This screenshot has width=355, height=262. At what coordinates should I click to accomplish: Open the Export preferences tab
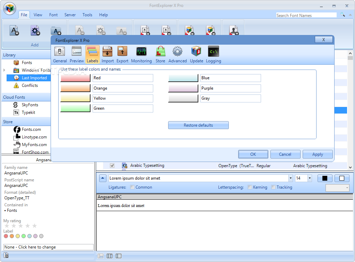[x=122, y=54]
